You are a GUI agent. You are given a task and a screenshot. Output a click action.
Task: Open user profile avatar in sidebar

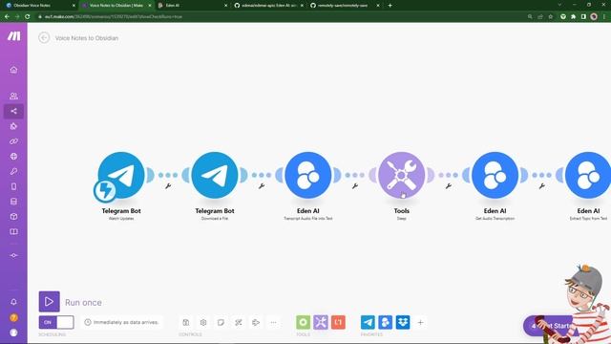pos(13,333)
